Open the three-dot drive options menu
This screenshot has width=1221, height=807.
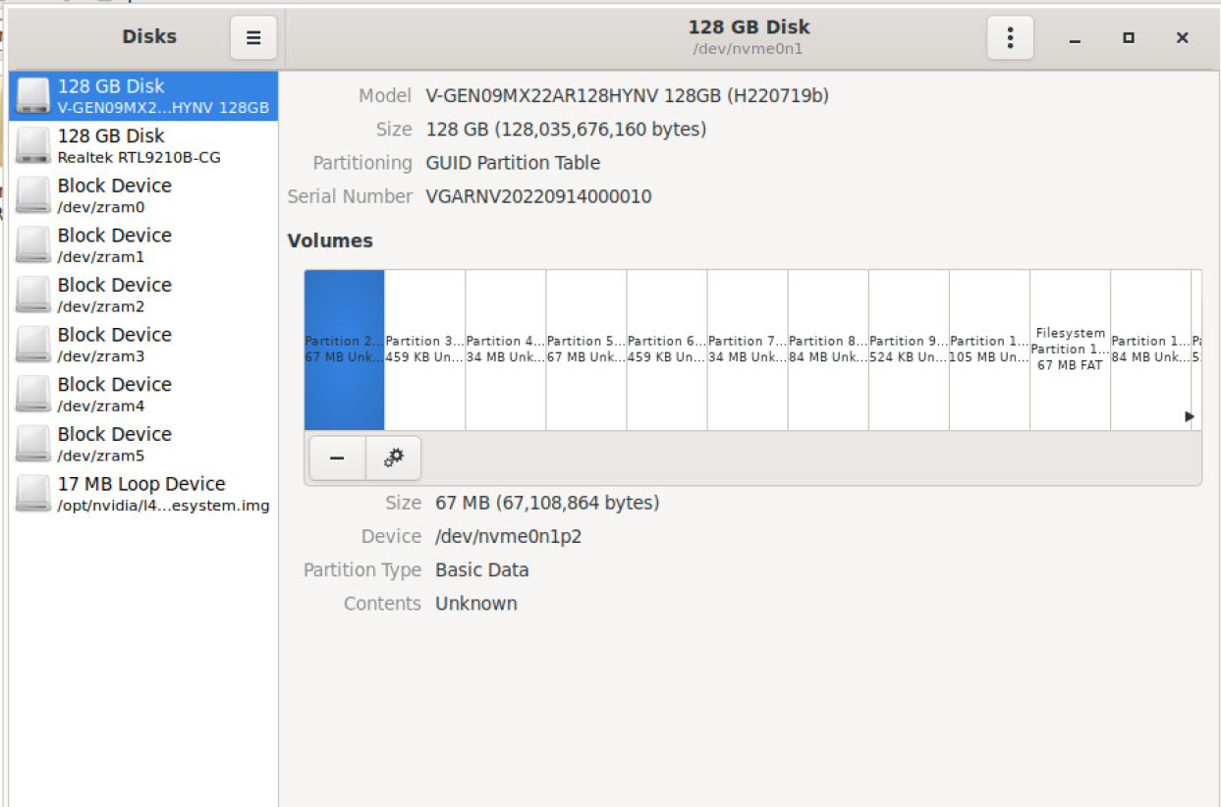coord(1010,38)
